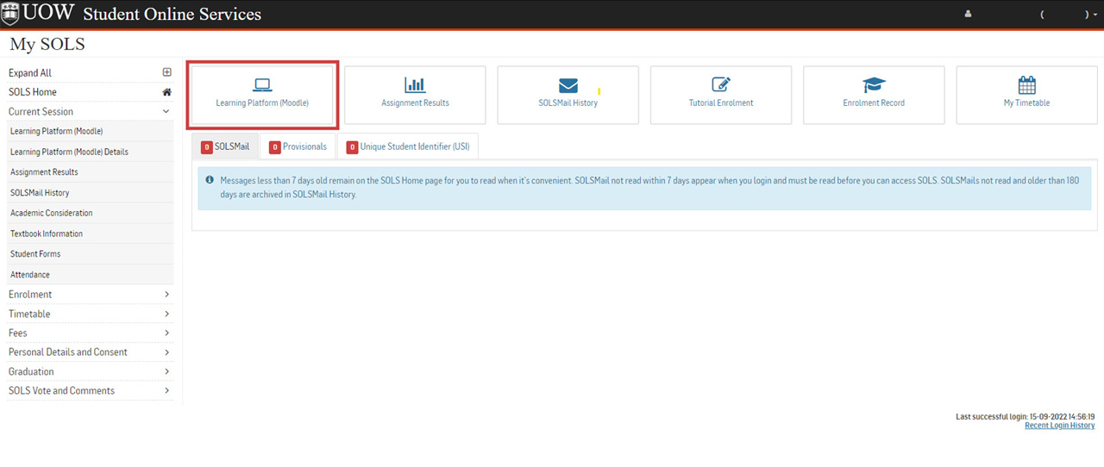This screenshot has width=1104, height=467.
Task: Collapse the Current Session section
Action: click(166, 112)
